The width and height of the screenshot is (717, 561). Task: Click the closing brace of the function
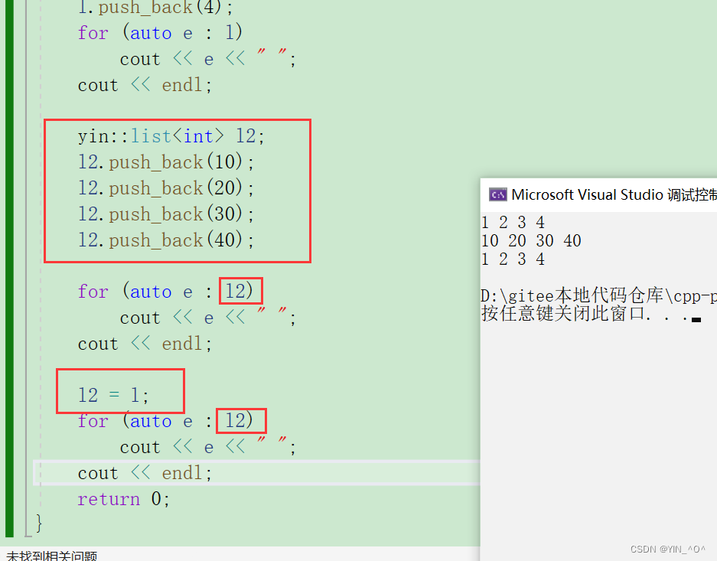point(39,523)
